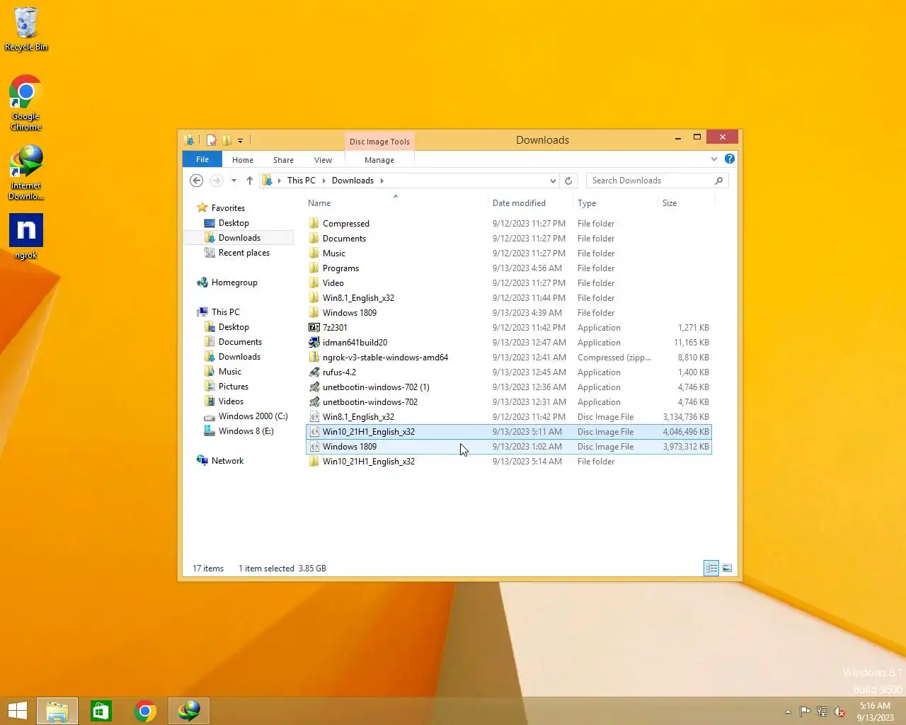This screenshot has width=906, height=725.
Task: Open the Explorer Help question mark icon
Action: pyautogui.click(x=730, y=159)
